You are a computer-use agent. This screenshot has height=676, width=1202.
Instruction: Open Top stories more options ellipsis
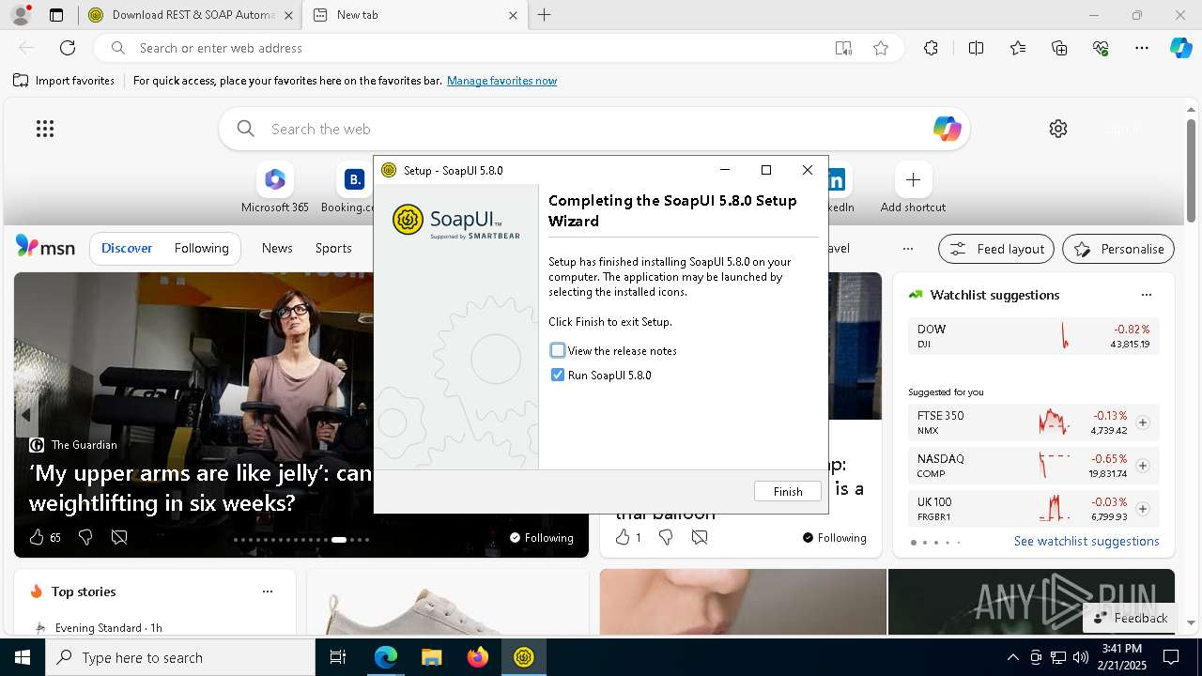click(x=268, y=591)
